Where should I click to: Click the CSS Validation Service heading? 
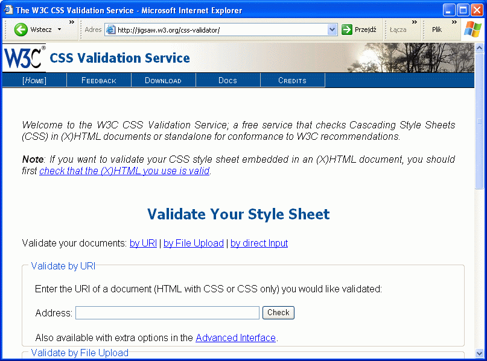(119, 58)
